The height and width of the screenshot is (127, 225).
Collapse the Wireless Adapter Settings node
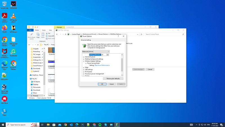click(84, 61)
